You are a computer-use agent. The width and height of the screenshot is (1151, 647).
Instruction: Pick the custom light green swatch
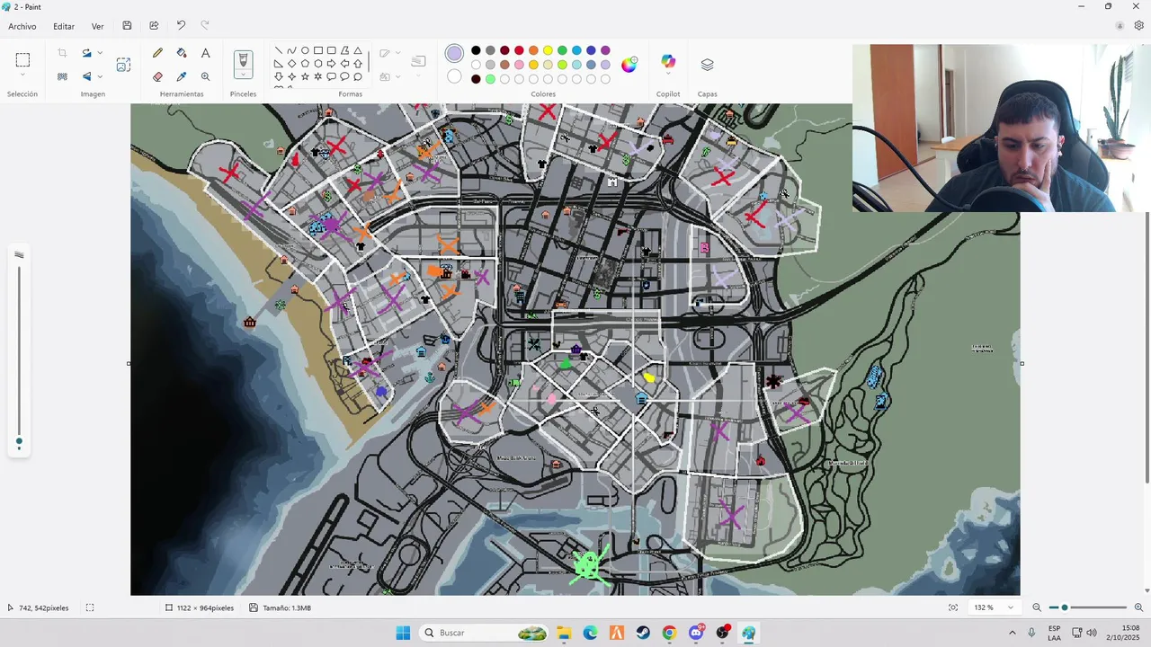coord(490,79)
